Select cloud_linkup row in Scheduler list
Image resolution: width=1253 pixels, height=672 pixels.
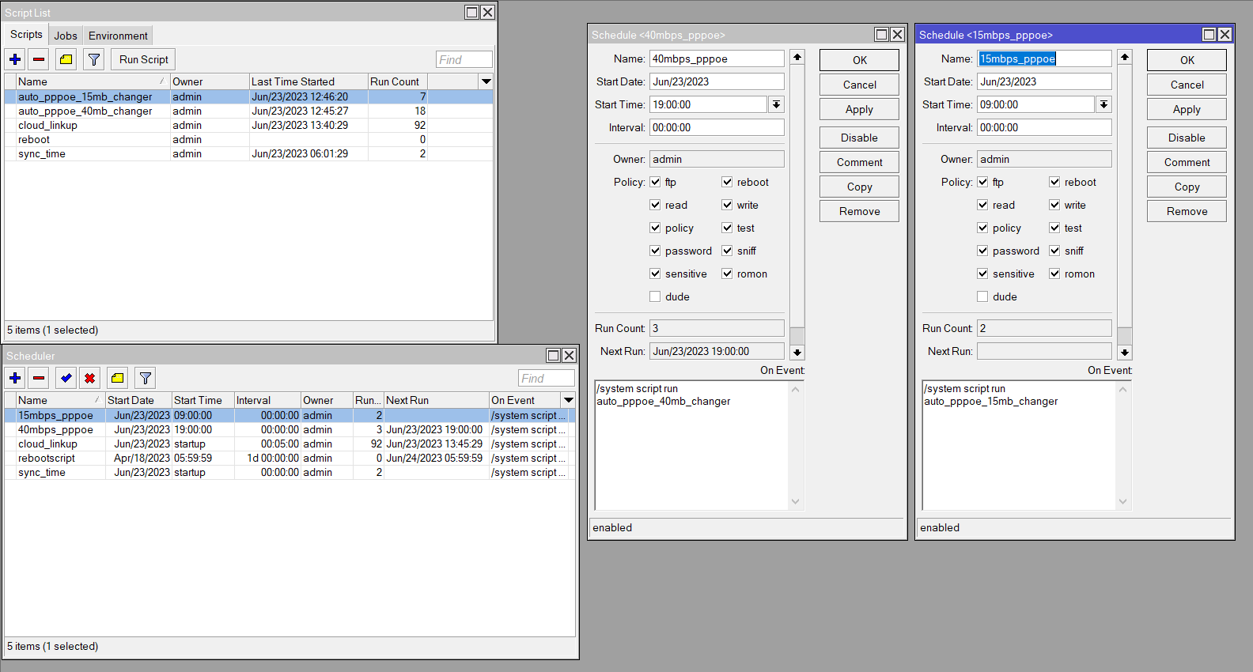click(x=47, y=444)
